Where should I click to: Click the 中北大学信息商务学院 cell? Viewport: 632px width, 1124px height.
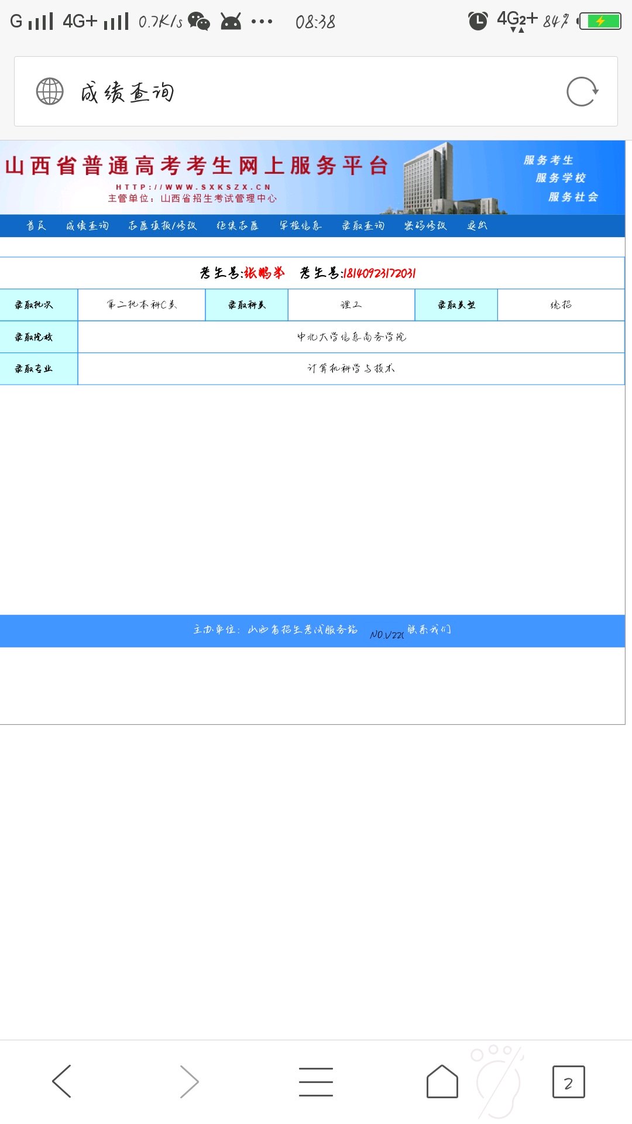coord(351,337)
